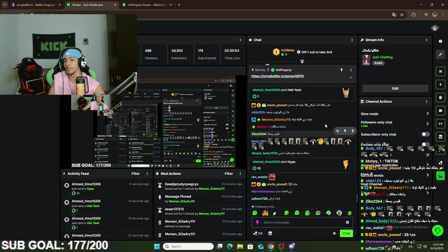The width and height of the screenshot is (448, 252).
Task: Open the shop icon below the chat input
Action: click(x=270, y=233)
